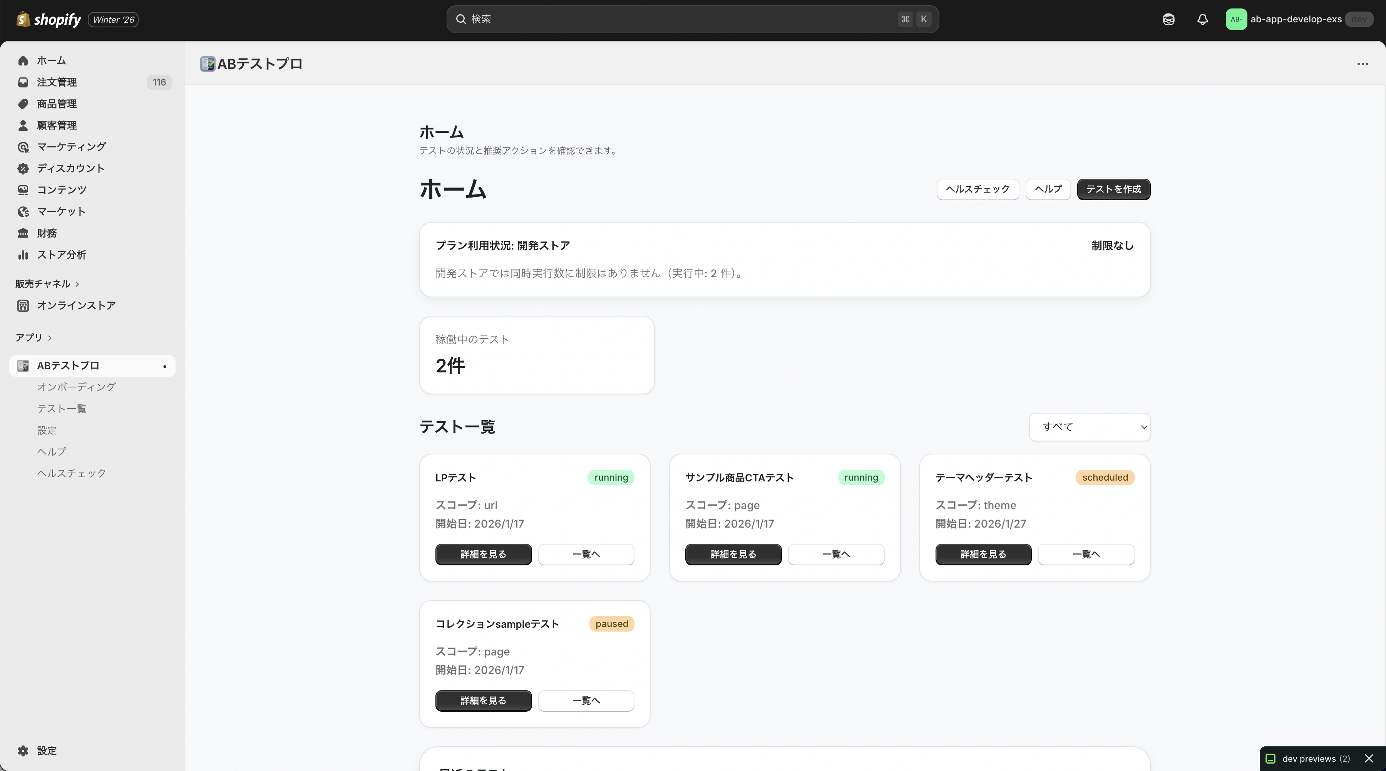Click the ストア分析 bar chart icon
Screen dimensions: 1386x771
click(23, 255)
